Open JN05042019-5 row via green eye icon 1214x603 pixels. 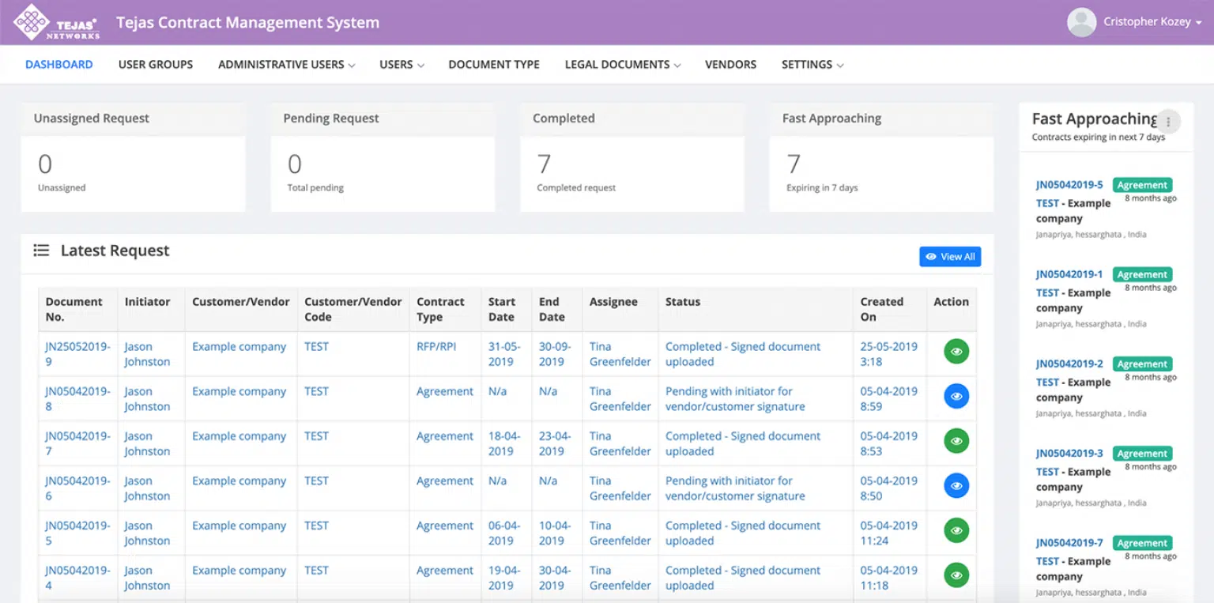(x=956, y=530)
